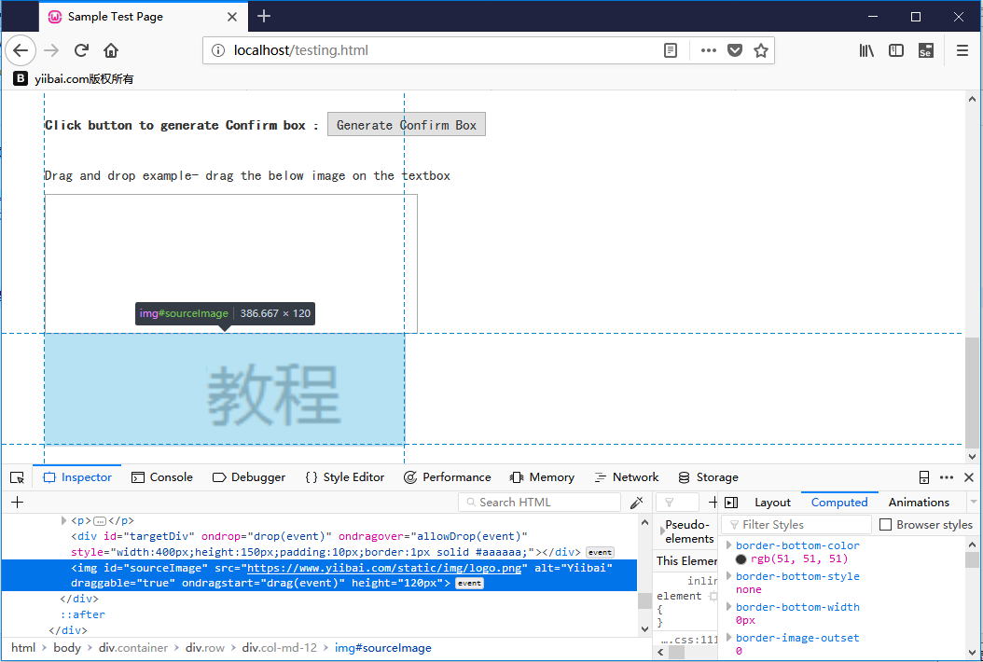Show event listeners for the targetDiv element
Screen dimensions: 983x662
(x=600, y=552)
